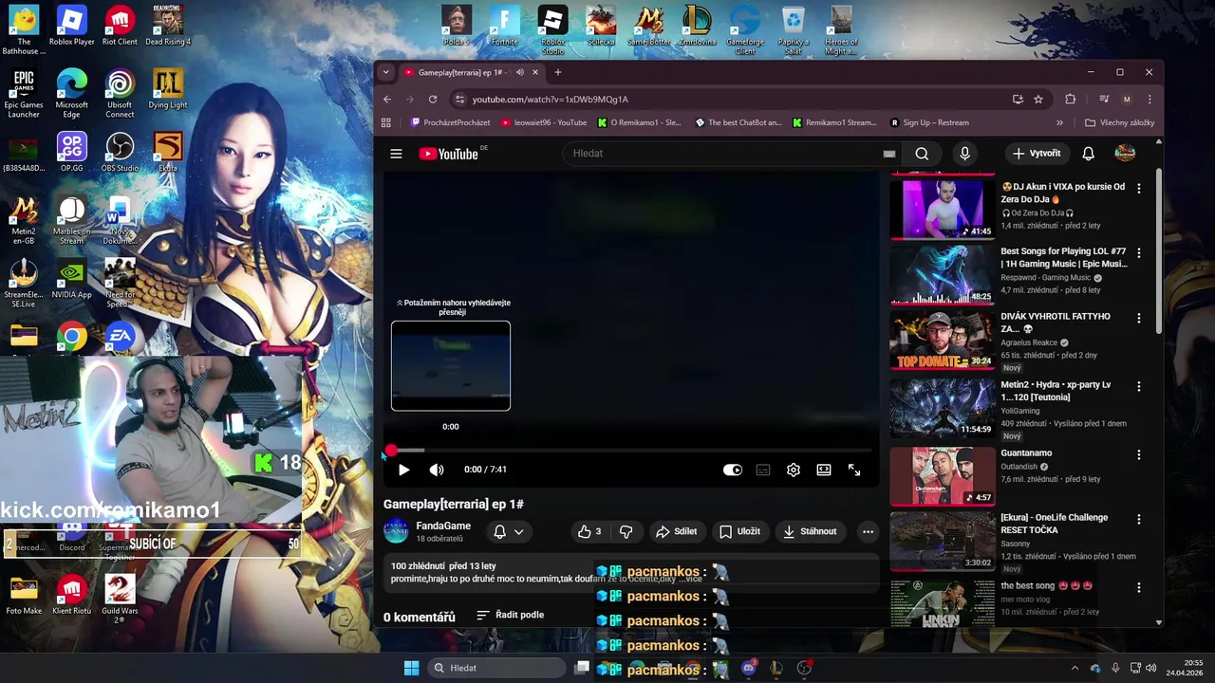Toggle subtitles button in video player
The image size is (1215, 683).
(x=763, y=470)
